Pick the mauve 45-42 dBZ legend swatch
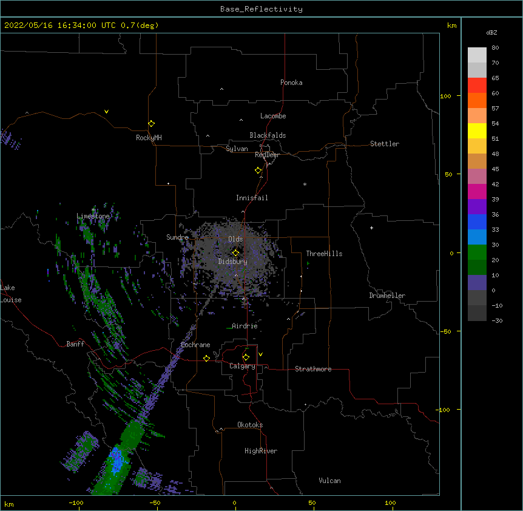 pyautogui.click(x=477, y=177)
